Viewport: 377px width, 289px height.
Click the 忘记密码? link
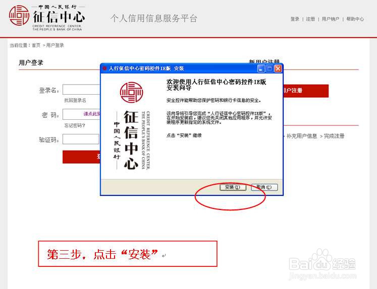75,125
